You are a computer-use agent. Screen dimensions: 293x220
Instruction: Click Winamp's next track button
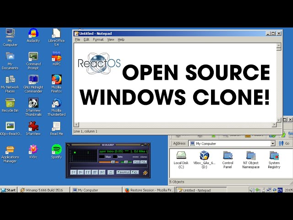pos(102,172)
